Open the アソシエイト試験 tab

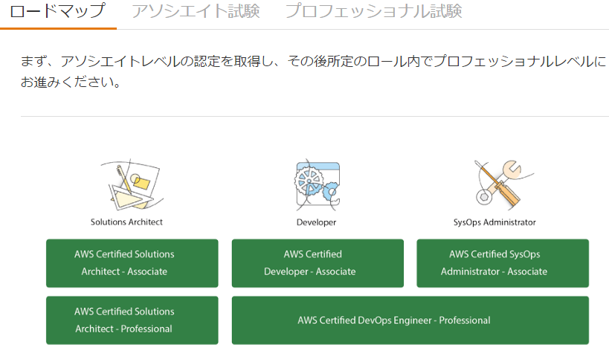[x=196, y=12]
